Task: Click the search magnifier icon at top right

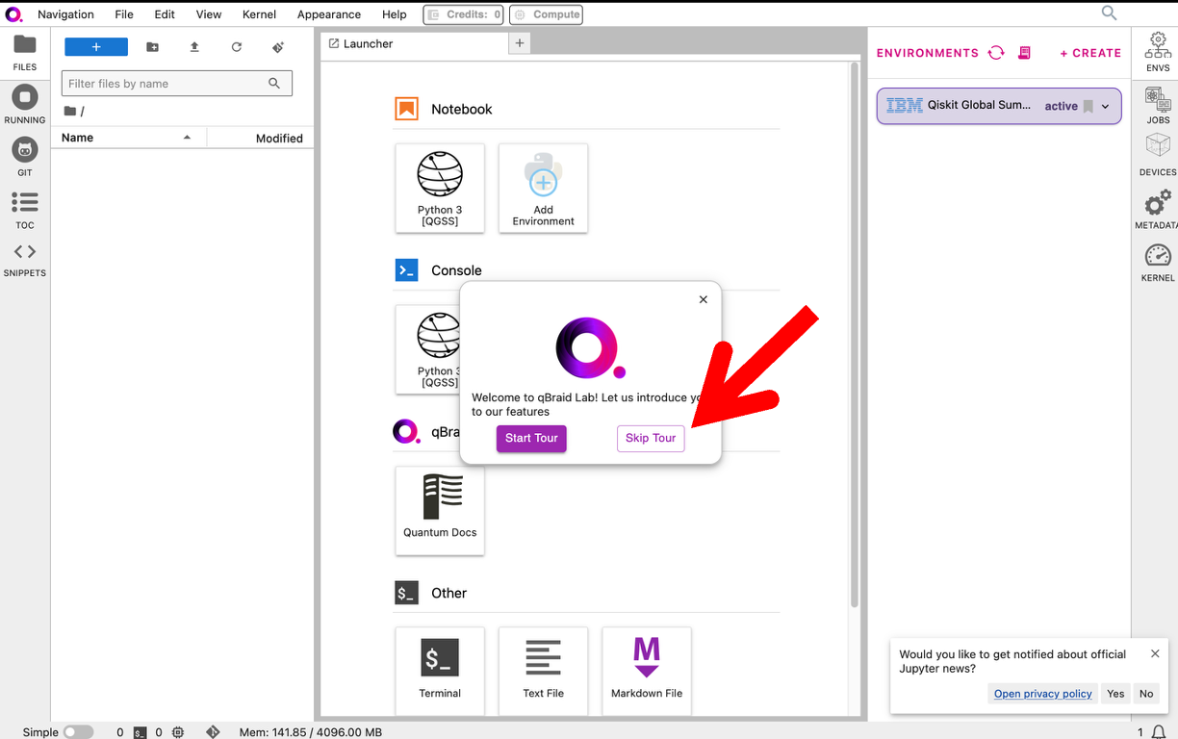Action: pyautogui.click(x=1109, y=13)
